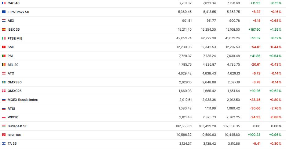Click the Turkey flag next to BIST 100
Viewport: 286px width, 149px height.
[4, 135]
